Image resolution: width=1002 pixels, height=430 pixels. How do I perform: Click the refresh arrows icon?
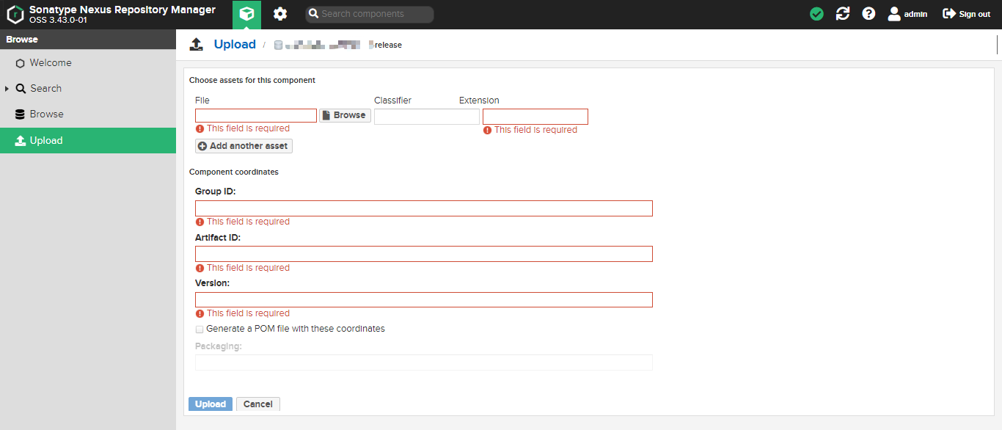click(843, 14)
